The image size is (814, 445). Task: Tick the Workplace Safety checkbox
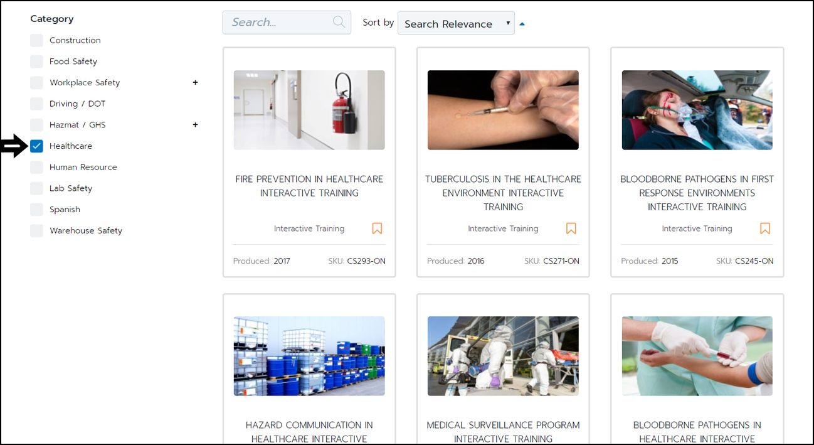[x=37, y=83]
